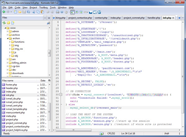Open the keyboard toolbar dropdown
The height and width of the screenshot is (137, 186).
[x=86, y=12]
